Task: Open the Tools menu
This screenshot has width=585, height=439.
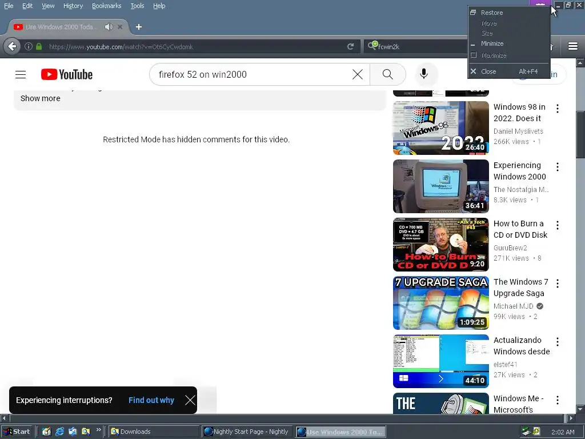Action: pos(137,6)
